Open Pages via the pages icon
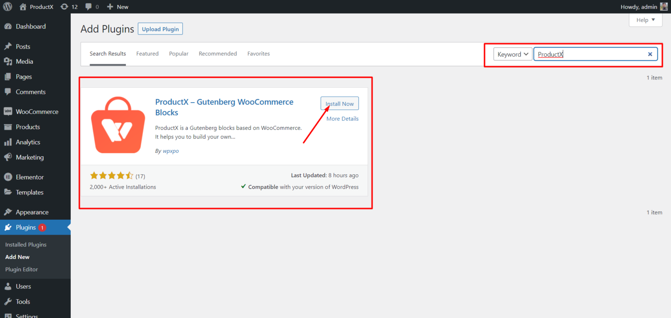 click(9, 76)
